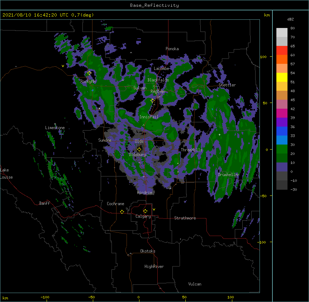Screen dimensions: 309x302
Task: Click the 45 value on dBZ legend
Action: [x=293, y=100]
